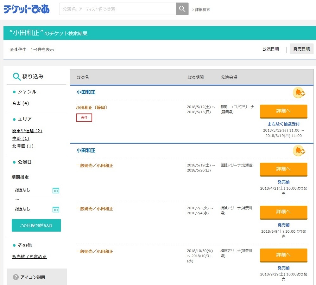Screen dimensions: 316x285
Task: Click the 公演会場 column header
Action: coord(229,77)
